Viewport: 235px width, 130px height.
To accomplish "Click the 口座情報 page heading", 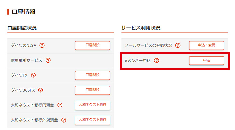I will tap(24, 12).
